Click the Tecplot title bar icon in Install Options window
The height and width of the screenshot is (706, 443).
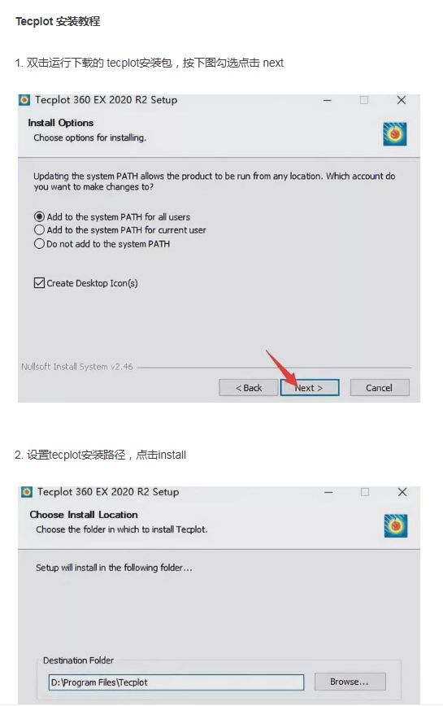click(24, 100)
